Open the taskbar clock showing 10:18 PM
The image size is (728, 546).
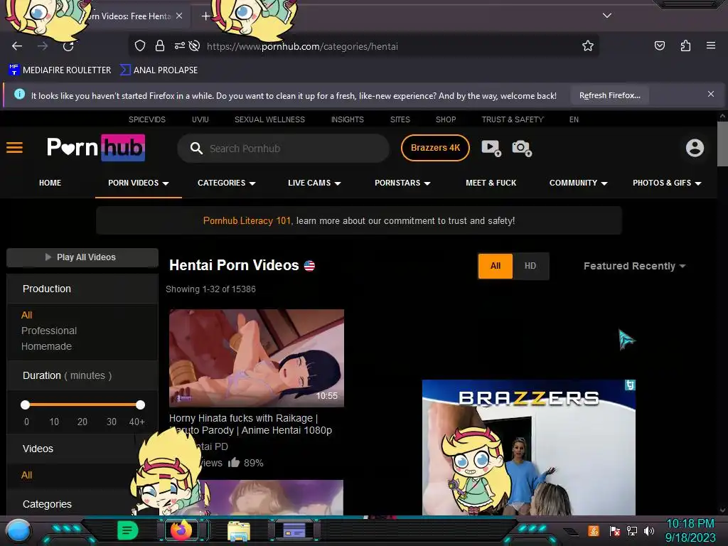pos(690,530)
